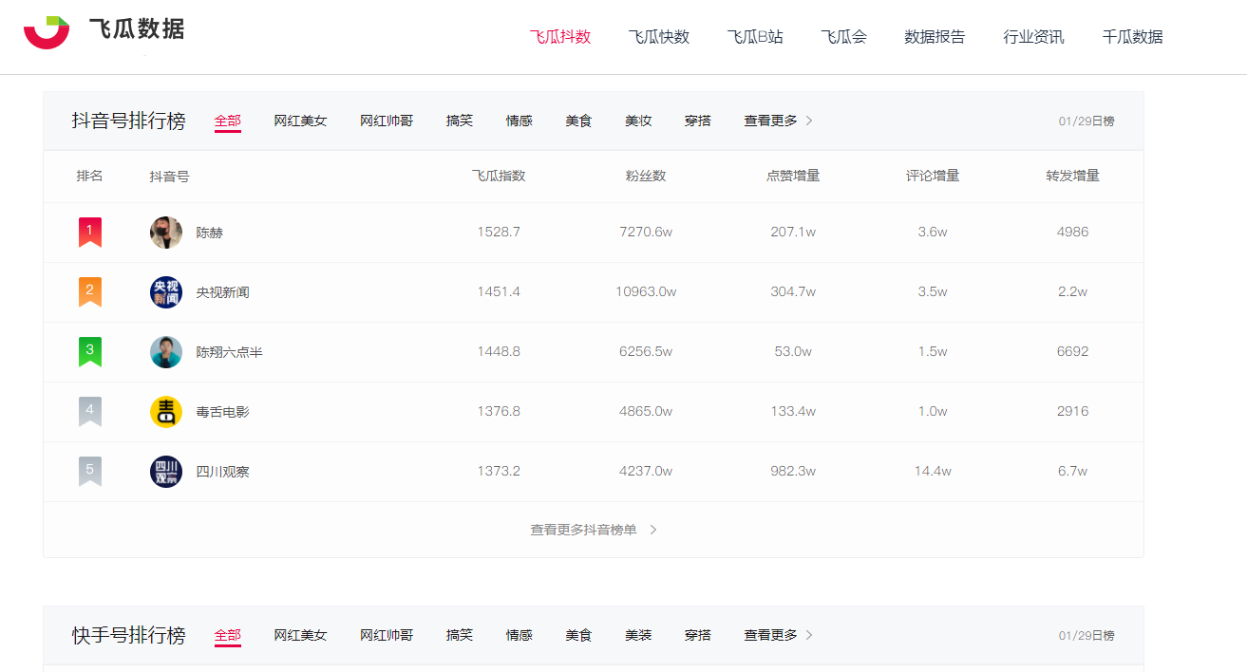Expand 查看更多 categories in 快手号排行榜

pos(778,635)
